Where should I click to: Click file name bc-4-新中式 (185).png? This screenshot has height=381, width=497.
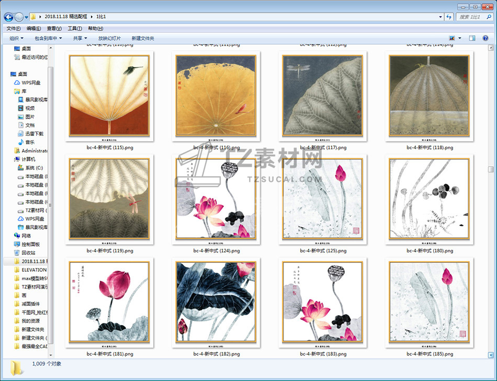coord(430,354)
